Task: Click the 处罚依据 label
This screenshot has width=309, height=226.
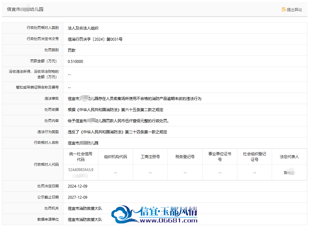Action: click(x=52, y=110)
